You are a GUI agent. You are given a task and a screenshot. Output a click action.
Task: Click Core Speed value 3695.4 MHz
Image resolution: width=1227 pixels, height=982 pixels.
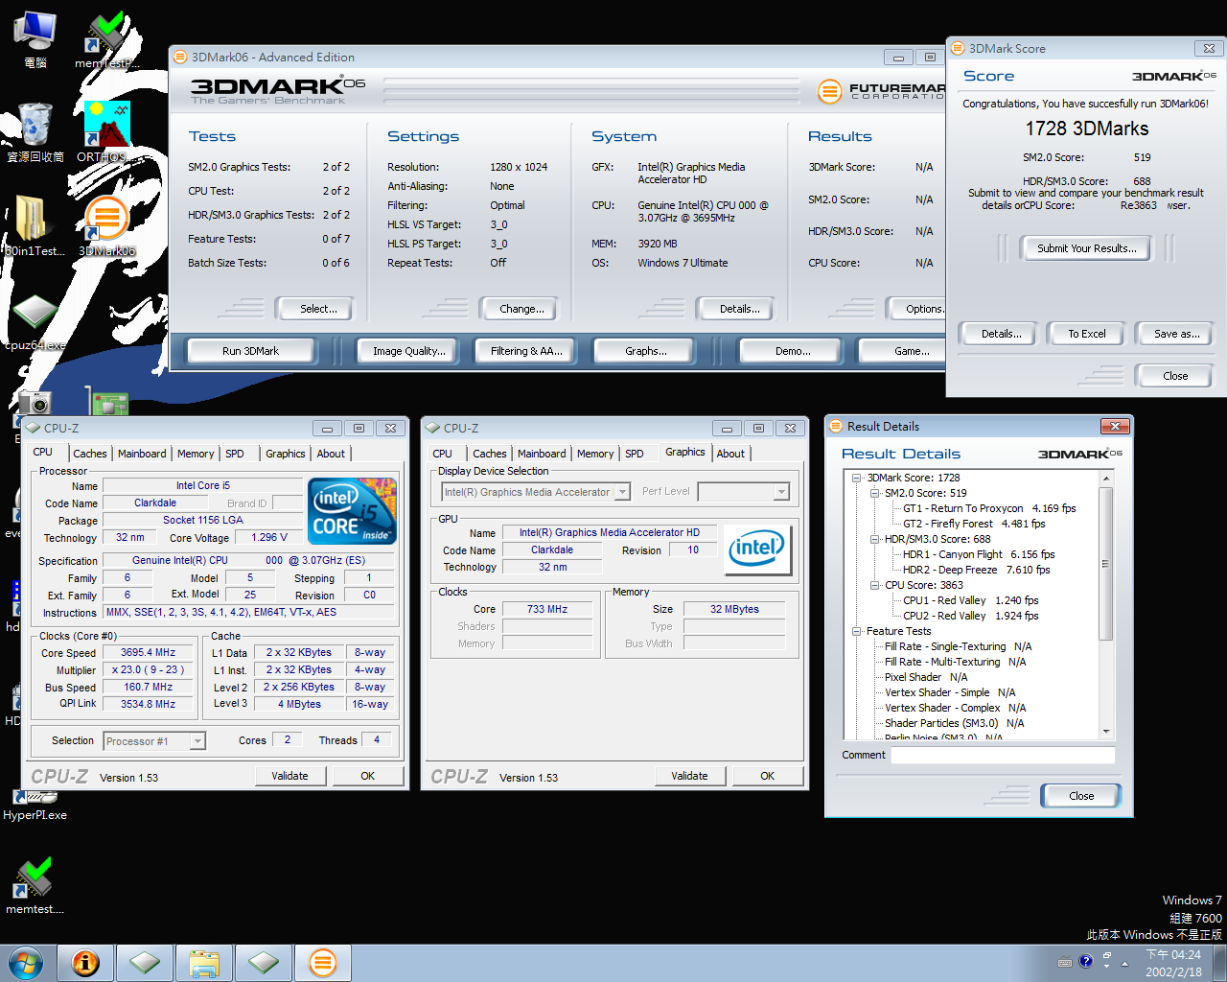[149, 652]
